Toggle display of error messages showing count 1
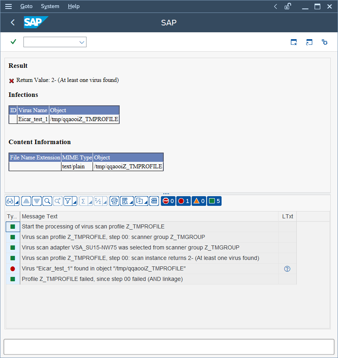338x358 pixels. click(x=183, y=201)
